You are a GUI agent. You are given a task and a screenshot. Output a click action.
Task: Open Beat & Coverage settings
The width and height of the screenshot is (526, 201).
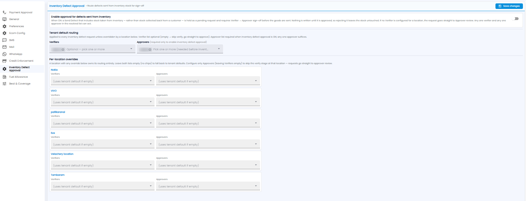(20, 84)
